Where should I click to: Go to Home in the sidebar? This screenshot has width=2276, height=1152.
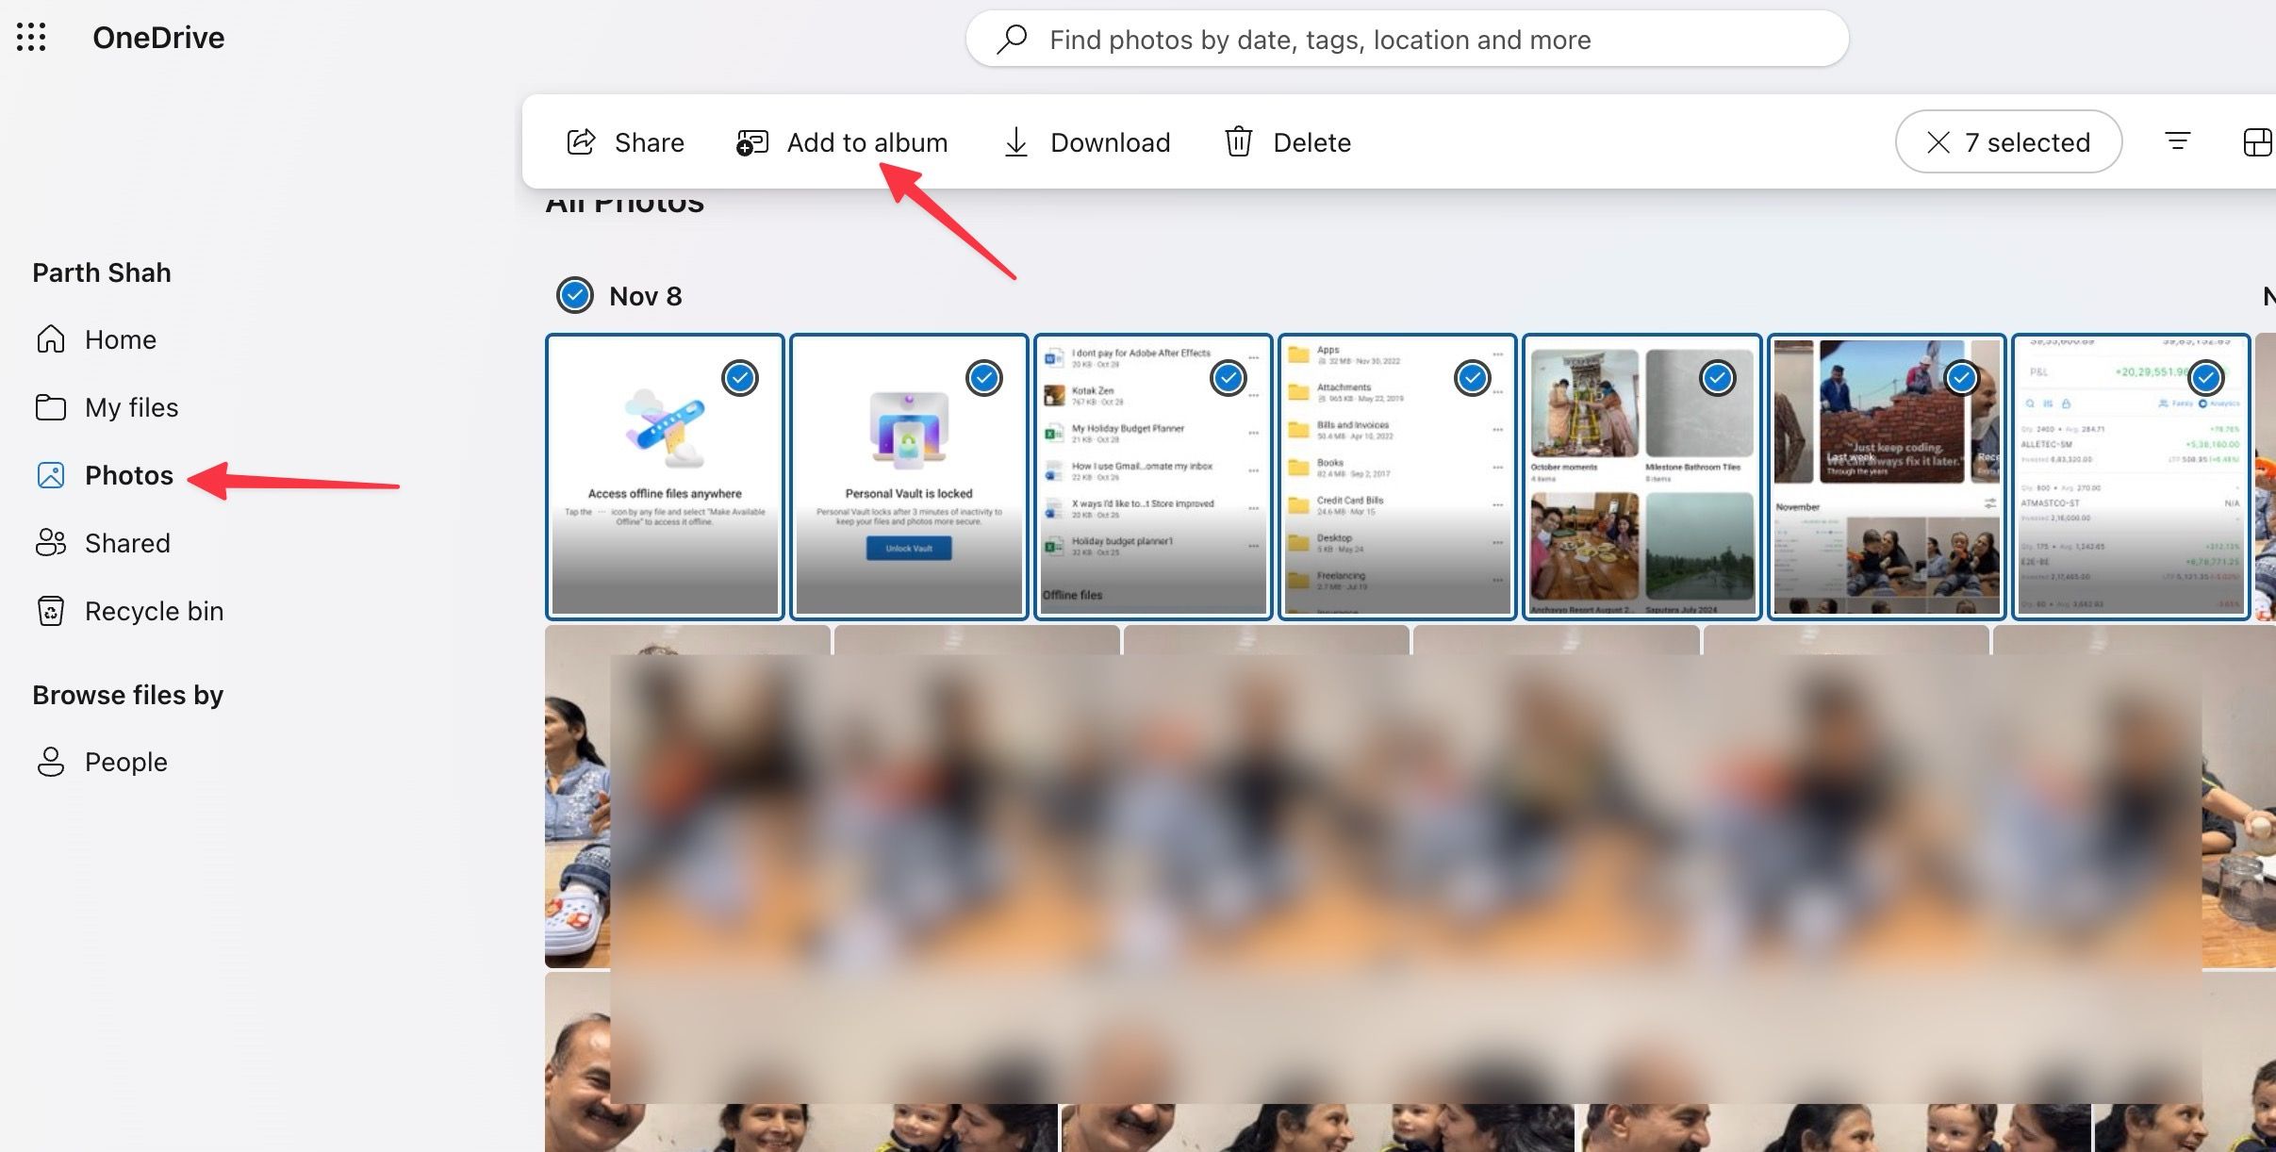[120, 339]
